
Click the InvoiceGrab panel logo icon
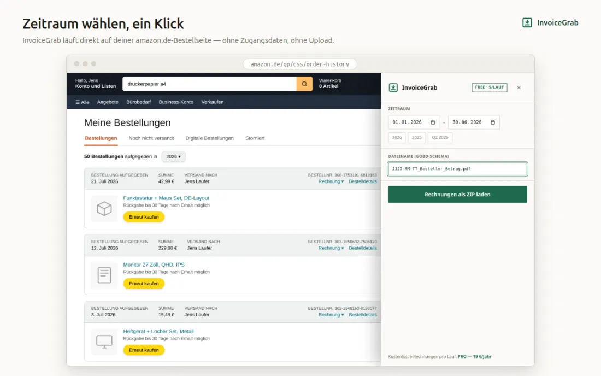pos(393,87)
